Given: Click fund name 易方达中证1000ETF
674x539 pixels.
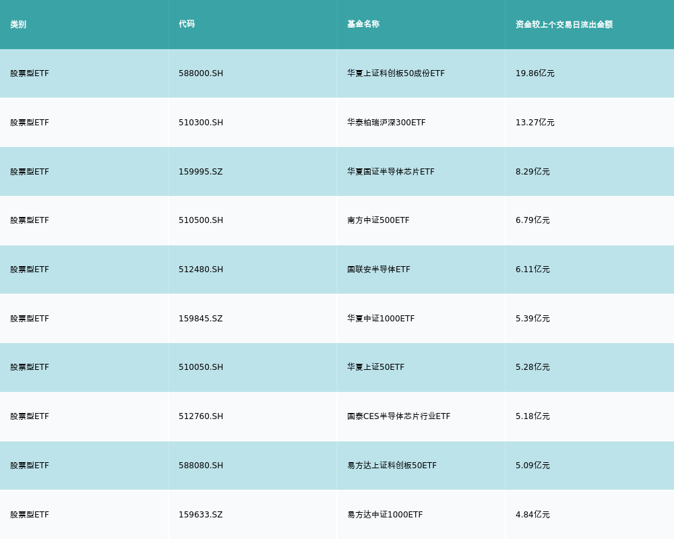Looking at the screenshot, I should [385, 515].
